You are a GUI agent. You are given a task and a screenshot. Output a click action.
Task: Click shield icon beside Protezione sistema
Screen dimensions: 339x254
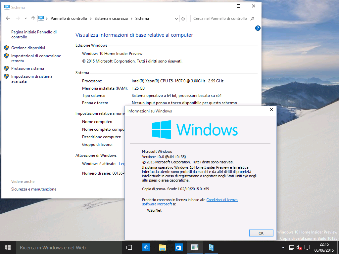point(6,68)
